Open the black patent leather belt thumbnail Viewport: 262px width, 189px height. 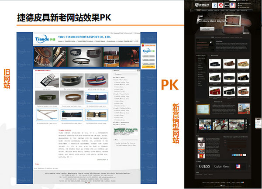click(72, 80)
